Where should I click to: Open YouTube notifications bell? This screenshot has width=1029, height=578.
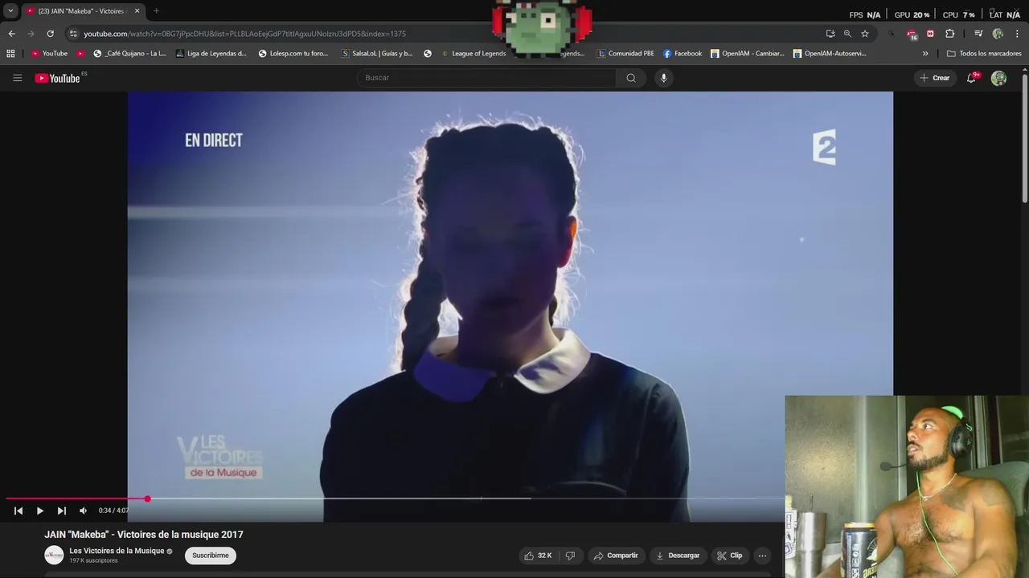[971, 78]
